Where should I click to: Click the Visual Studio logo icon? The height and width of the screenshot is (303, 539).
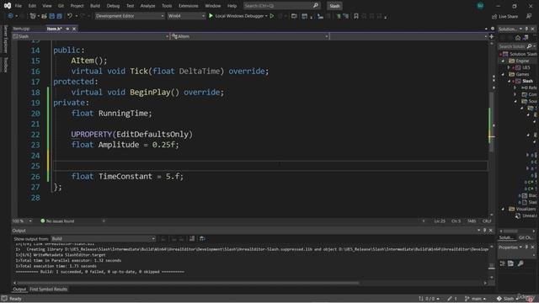(x=8, y=6)
